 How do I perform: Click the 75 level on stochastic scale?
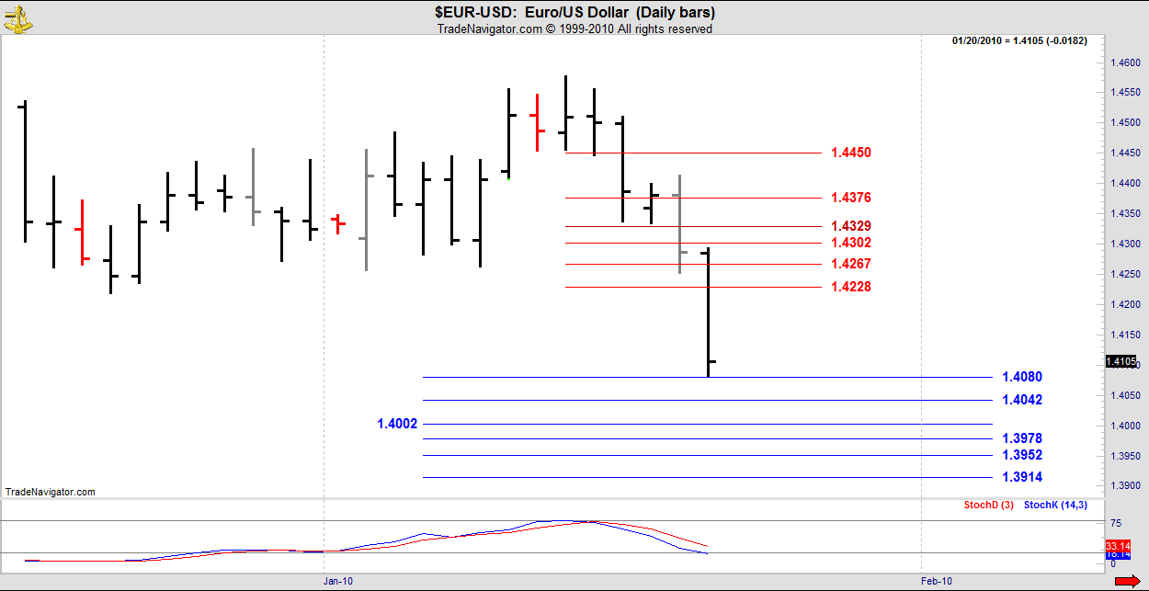point(1117,523)
